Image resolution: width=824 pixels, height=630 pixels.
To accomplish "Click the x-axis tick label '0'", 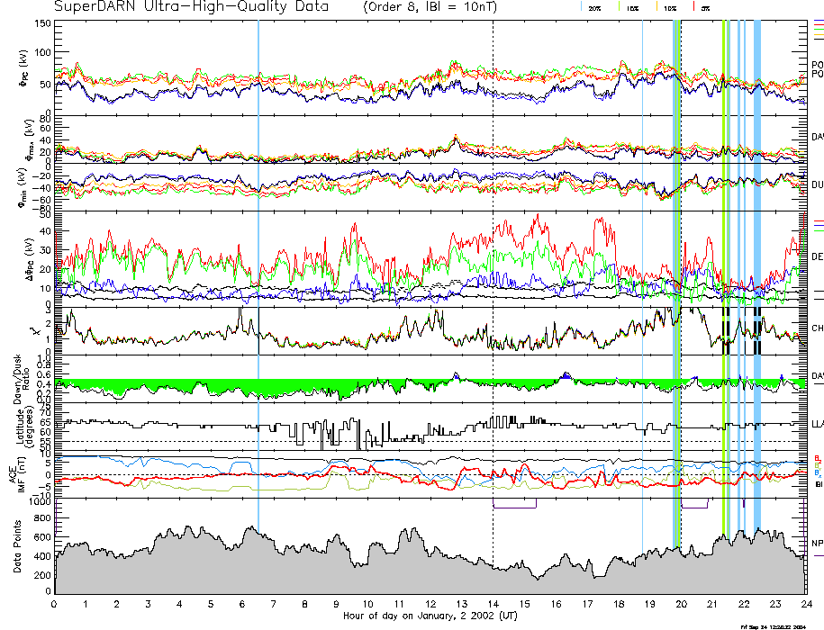I will pyautogui.click(x=54, y=604).
